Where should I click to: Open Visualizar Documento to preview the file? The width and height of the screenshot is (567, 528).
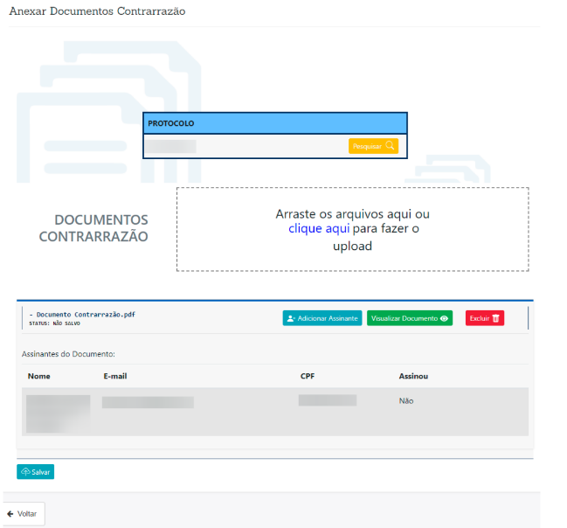click(x=409, y=319)
